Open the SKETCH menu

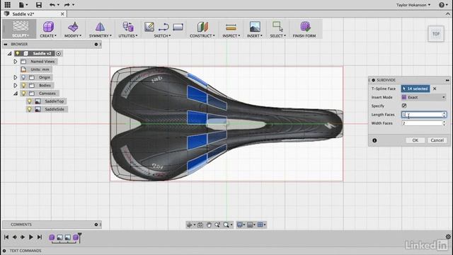pyautogui.click(x=162, y=36)
